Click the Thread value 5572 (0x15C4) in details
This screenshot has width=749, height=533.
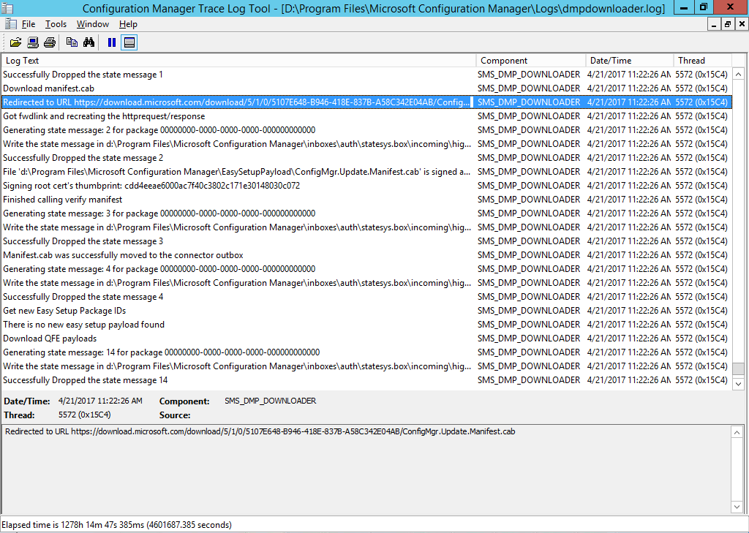tap(85, 415)
